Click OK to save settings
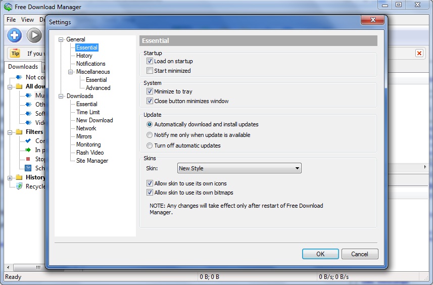This screenshot has width=433, height=285. pos(320,254)
